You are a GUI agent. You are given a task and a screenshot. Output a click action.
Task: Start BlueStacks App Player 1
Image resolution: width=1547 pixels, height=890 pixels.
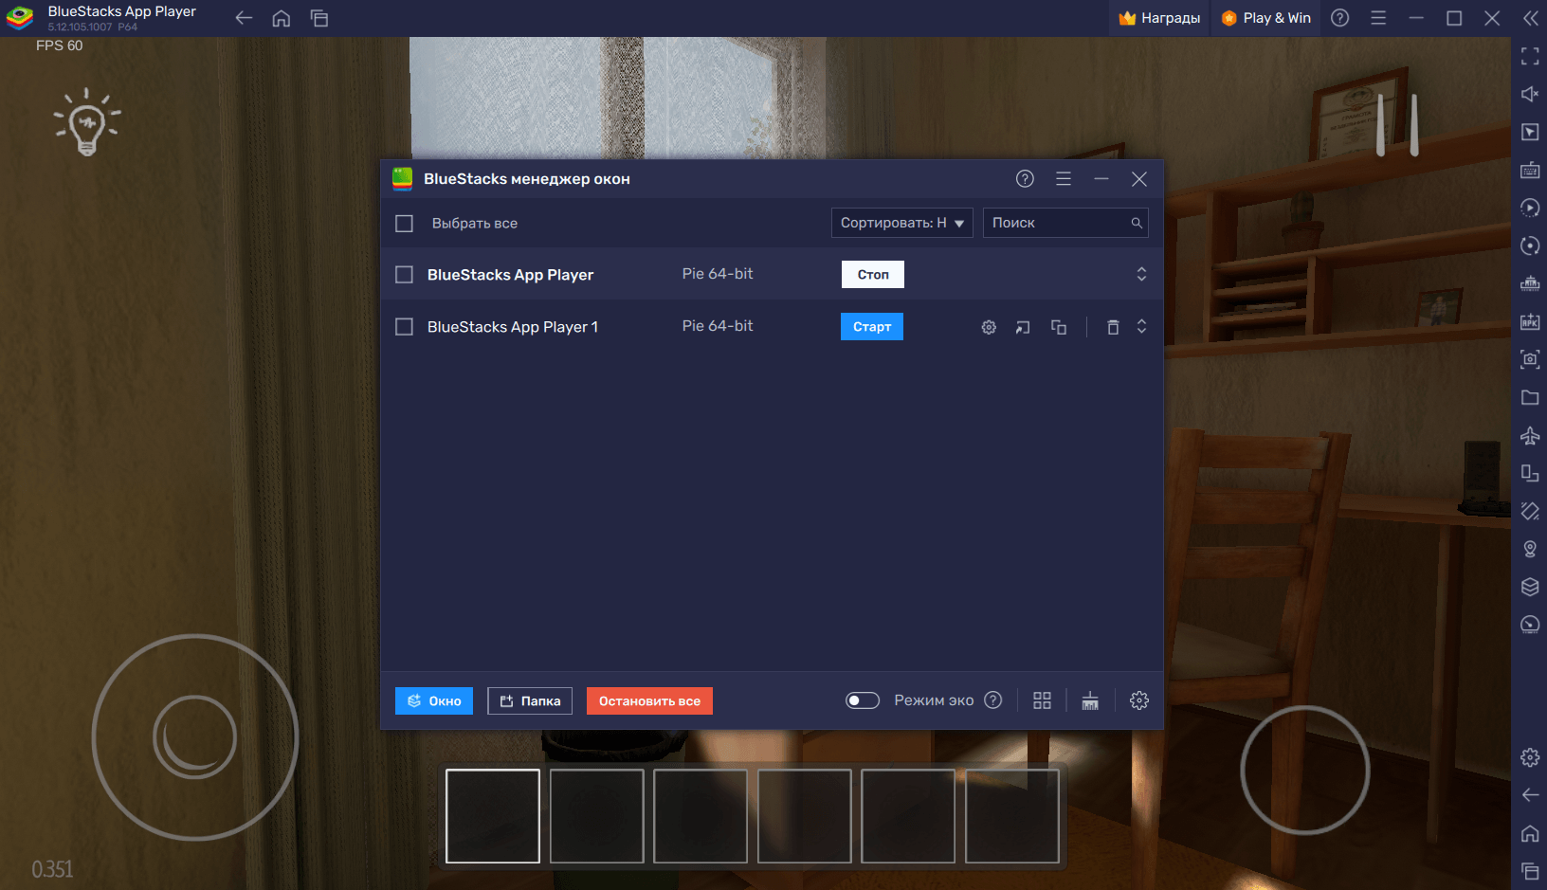(872, 327)
